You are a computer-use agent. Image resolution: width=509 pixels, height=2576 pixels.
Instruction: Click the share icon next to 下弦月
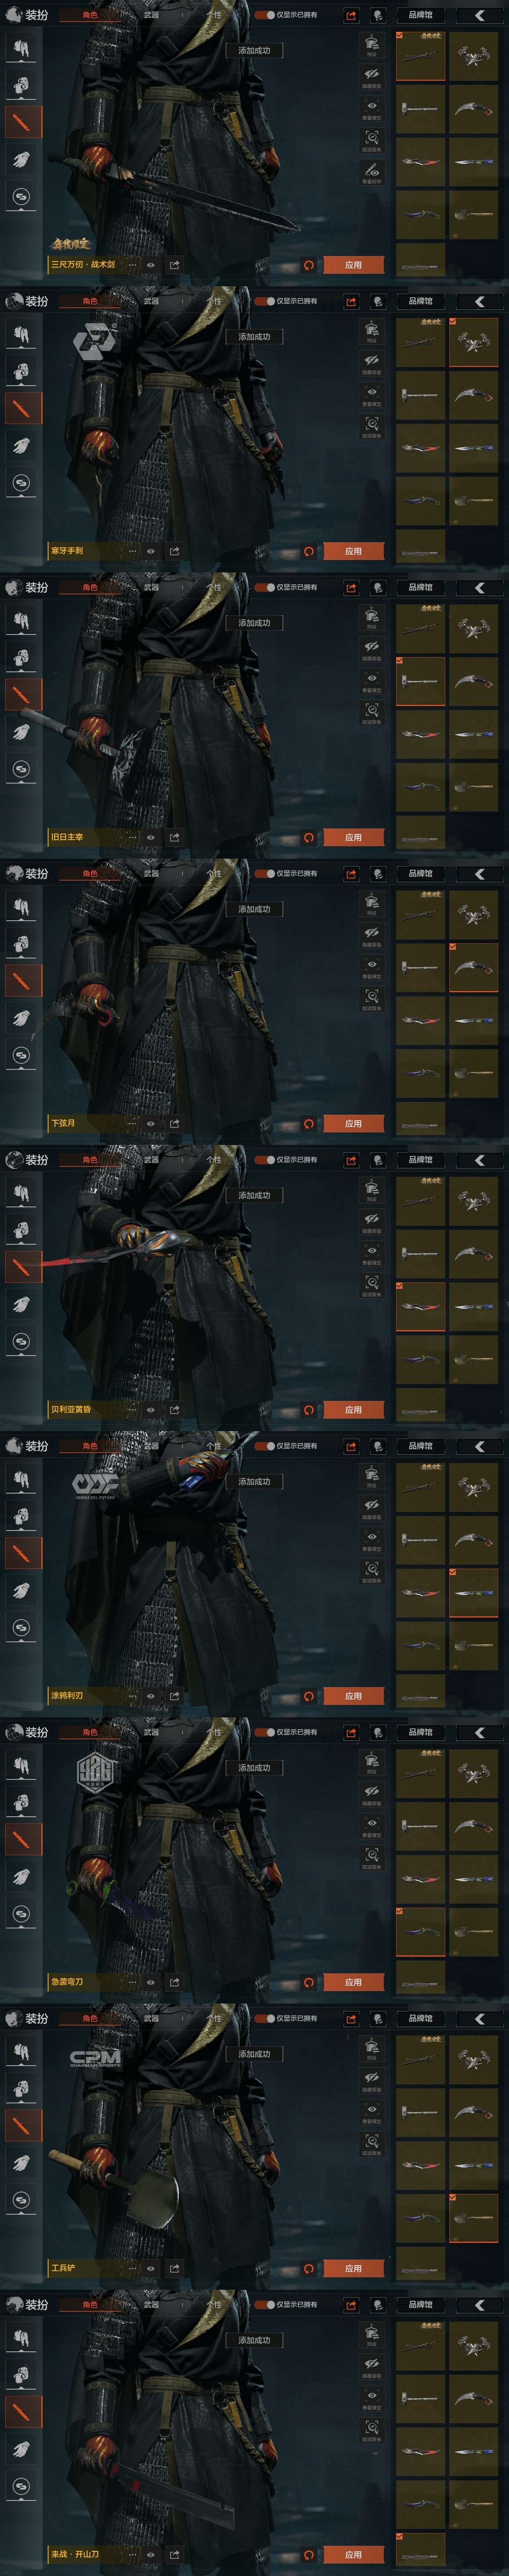(x=175, y=1124)
